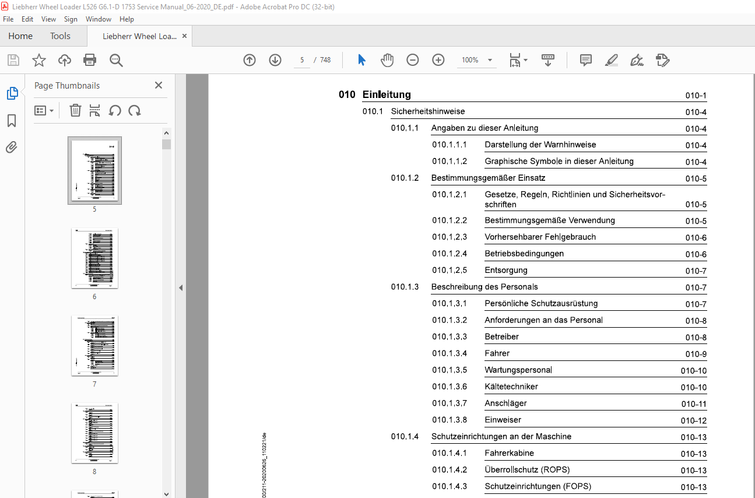
Task: Open the Window menu
Action: point(99,19)
